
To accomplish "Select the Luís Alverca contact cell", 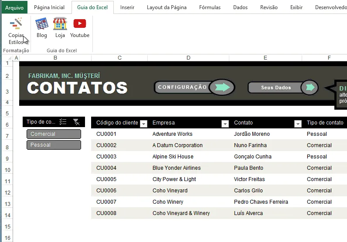I will (265, 213).
